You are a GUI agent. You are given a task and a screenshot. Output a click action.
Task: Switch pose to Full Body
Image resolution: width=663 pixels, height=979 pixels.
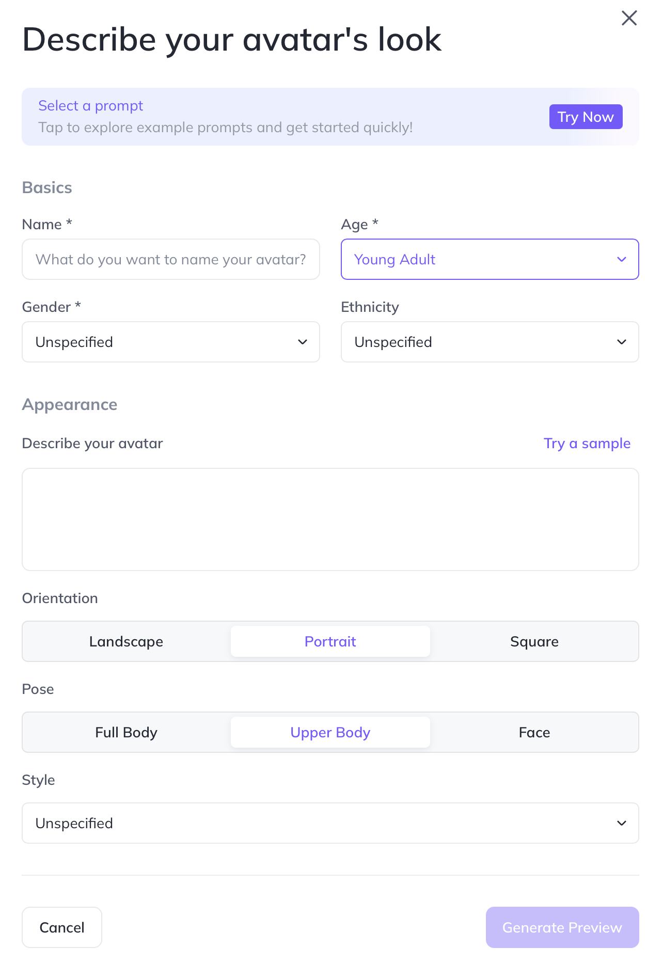[x=126, y=732]
